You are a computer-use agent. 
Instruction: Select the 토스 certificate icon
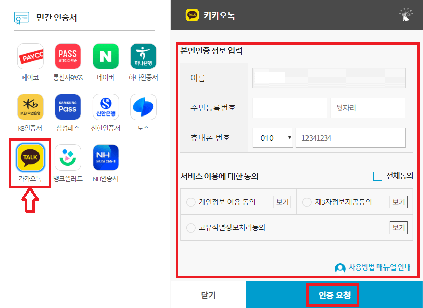pyautogui.click(x=142, y=106)
